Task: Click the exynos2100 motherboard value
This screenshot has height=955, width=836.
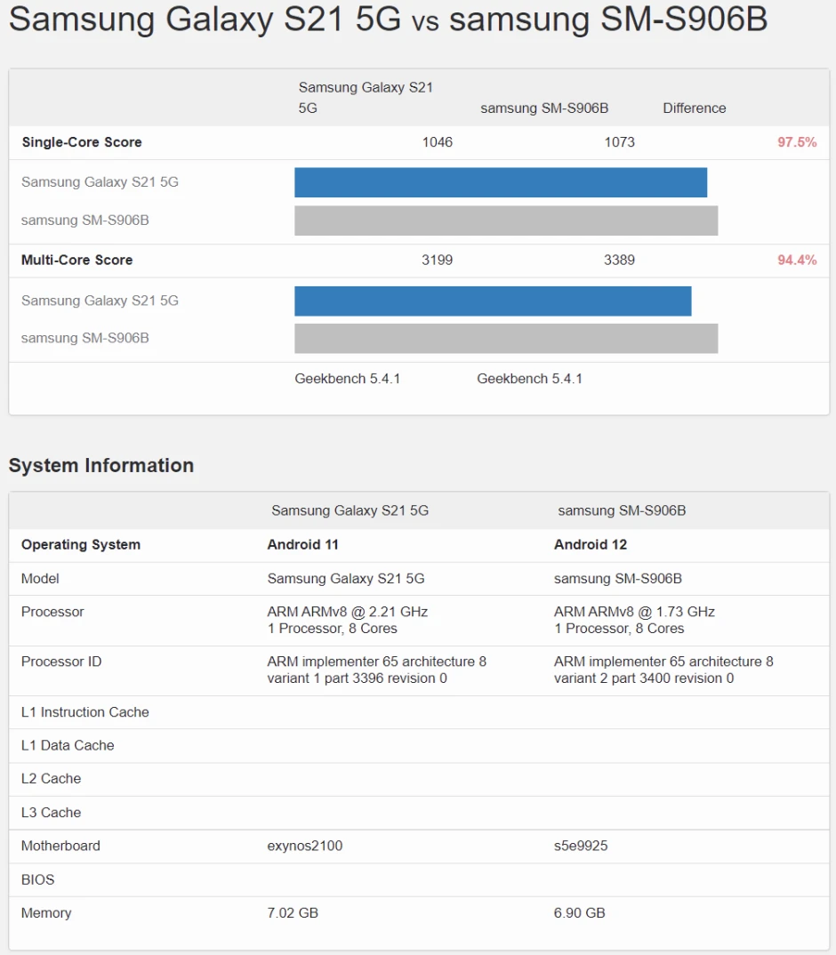Action: pos(304,846)
